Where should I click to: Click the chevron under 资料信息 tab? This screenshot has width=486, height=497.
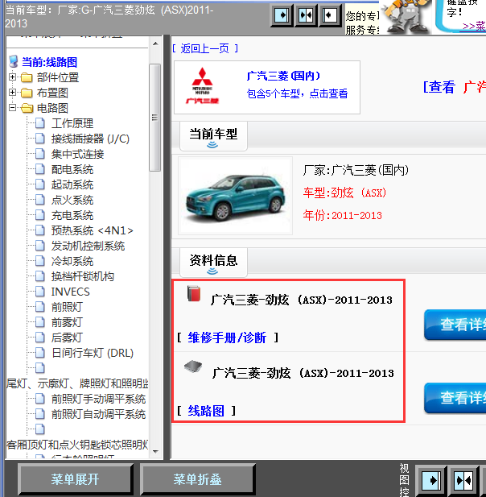[x=212, y=271]
